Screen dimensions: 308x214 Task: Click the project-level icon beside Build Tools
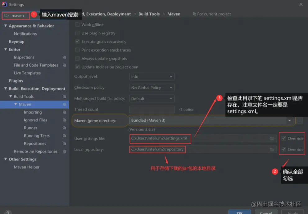[x=64, y=96]
